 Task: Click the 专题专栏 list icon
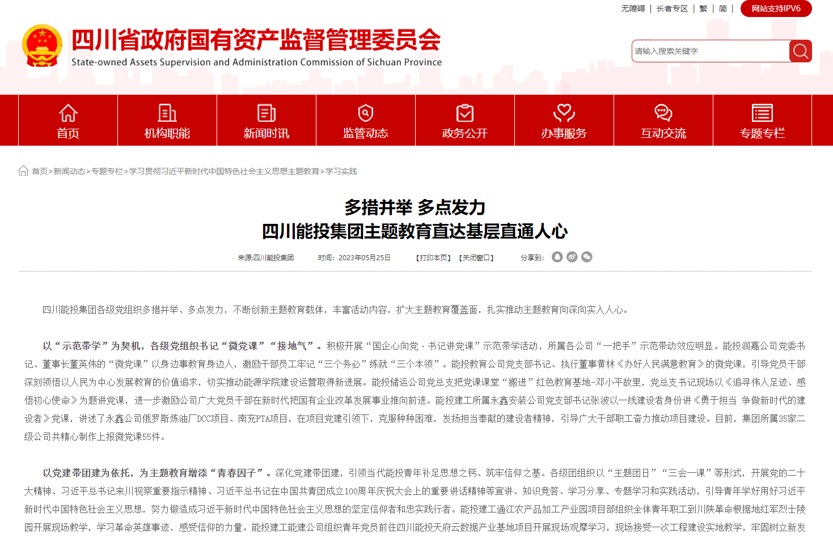click(762, 113)
